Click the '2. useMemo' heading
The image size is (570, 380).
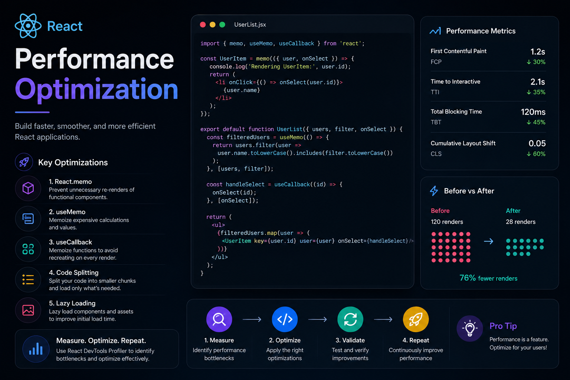click(67, 212)
